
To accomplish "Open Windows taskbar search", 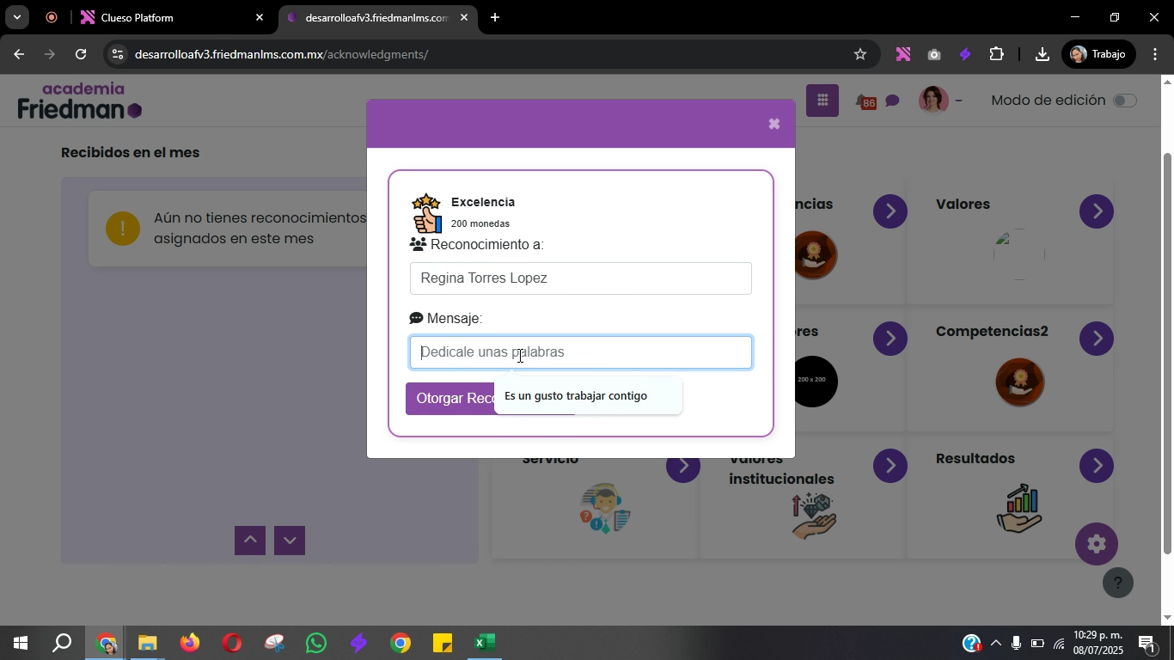I will [x=62, y=643].
